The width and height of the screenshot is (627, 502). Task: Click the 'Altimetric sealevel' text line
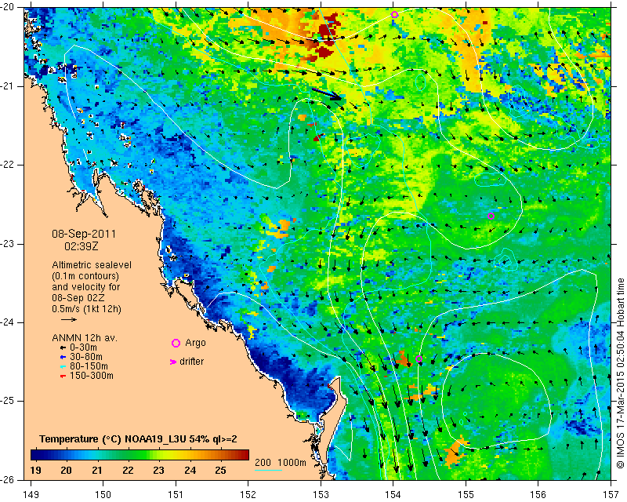[92, 265]
